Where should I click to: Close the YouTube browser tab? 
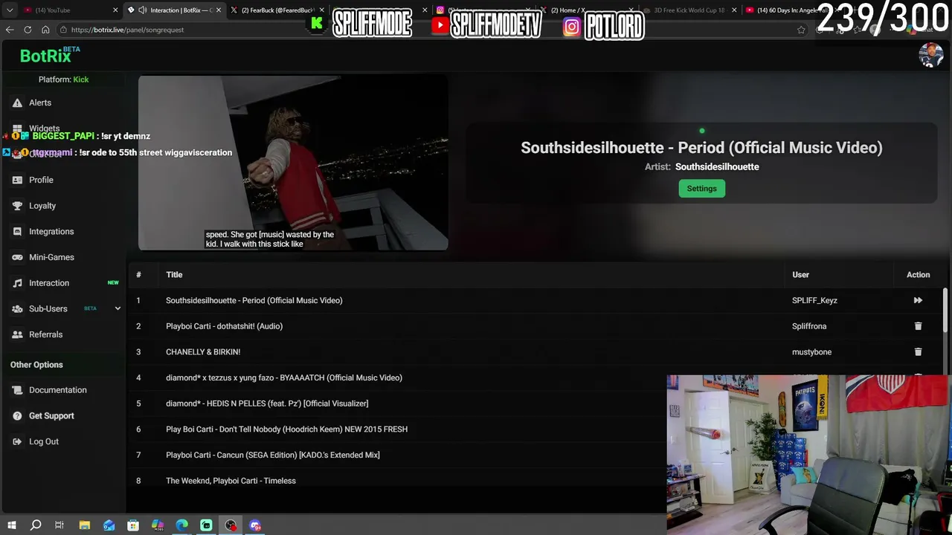[x=115, y=10]
